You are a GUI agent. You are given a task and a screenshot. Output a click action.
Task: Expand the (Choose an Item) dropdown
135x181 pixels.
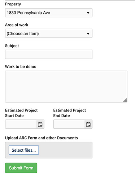point(49,33)
